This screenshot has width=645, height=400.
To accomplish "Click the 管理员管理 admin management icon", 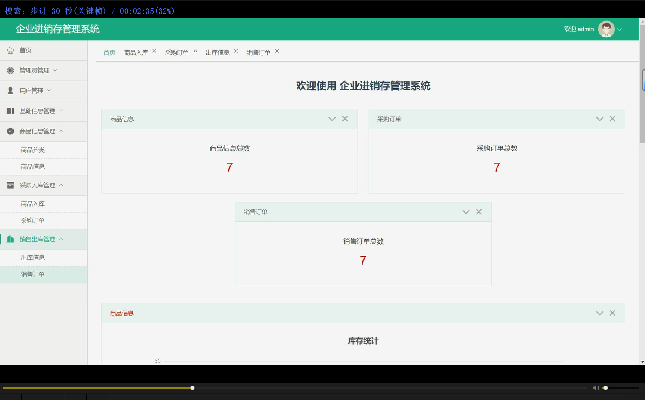I will tap(10, 70).
